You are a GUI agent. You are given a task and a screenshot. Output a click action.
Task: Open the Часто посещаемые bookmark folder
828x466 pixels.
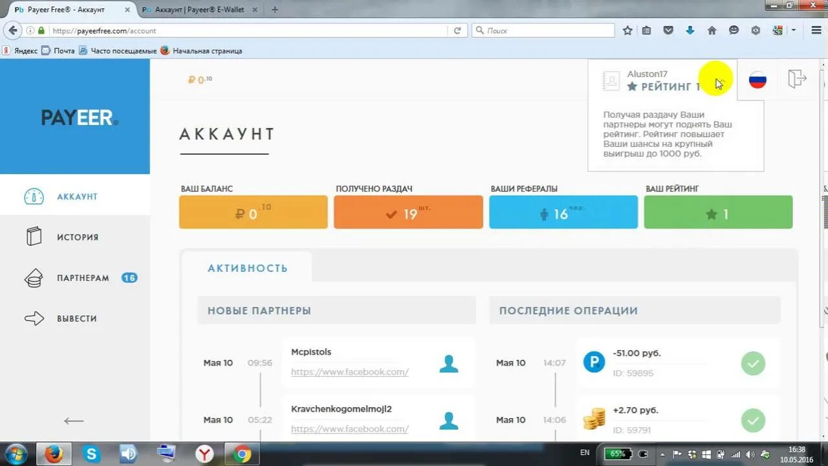[118, 50]
